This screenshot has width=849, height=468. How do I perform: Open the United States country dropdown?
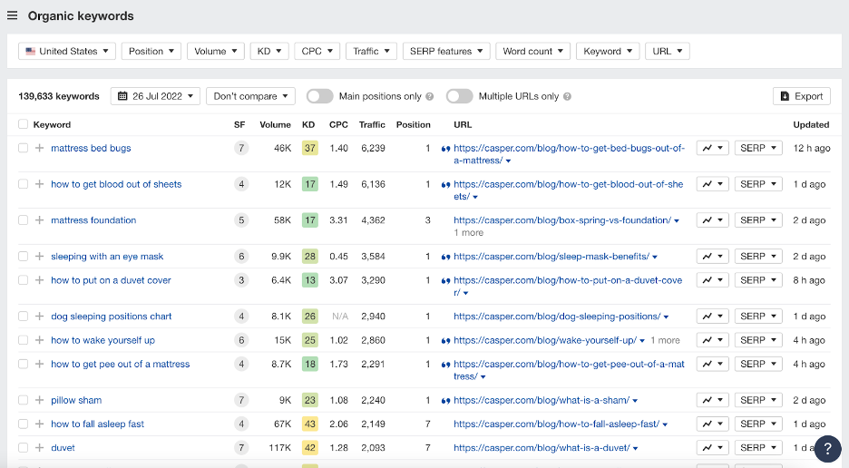[x=67, y=52]
